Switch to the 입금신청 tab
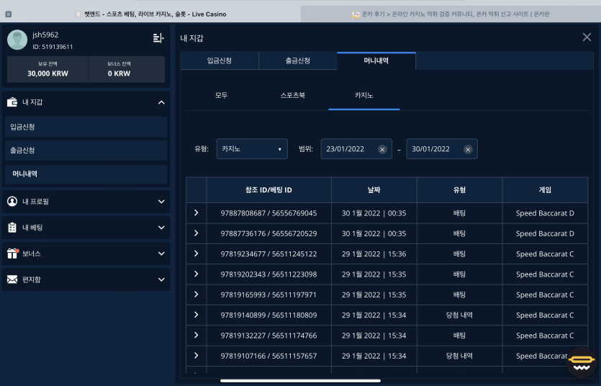 pos(220,60)
